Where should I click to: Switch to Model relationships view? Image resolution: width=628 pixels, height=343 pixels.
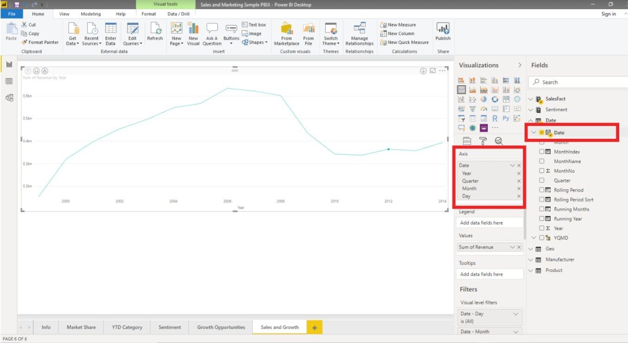pyautogui.click(x=9, y=98)
